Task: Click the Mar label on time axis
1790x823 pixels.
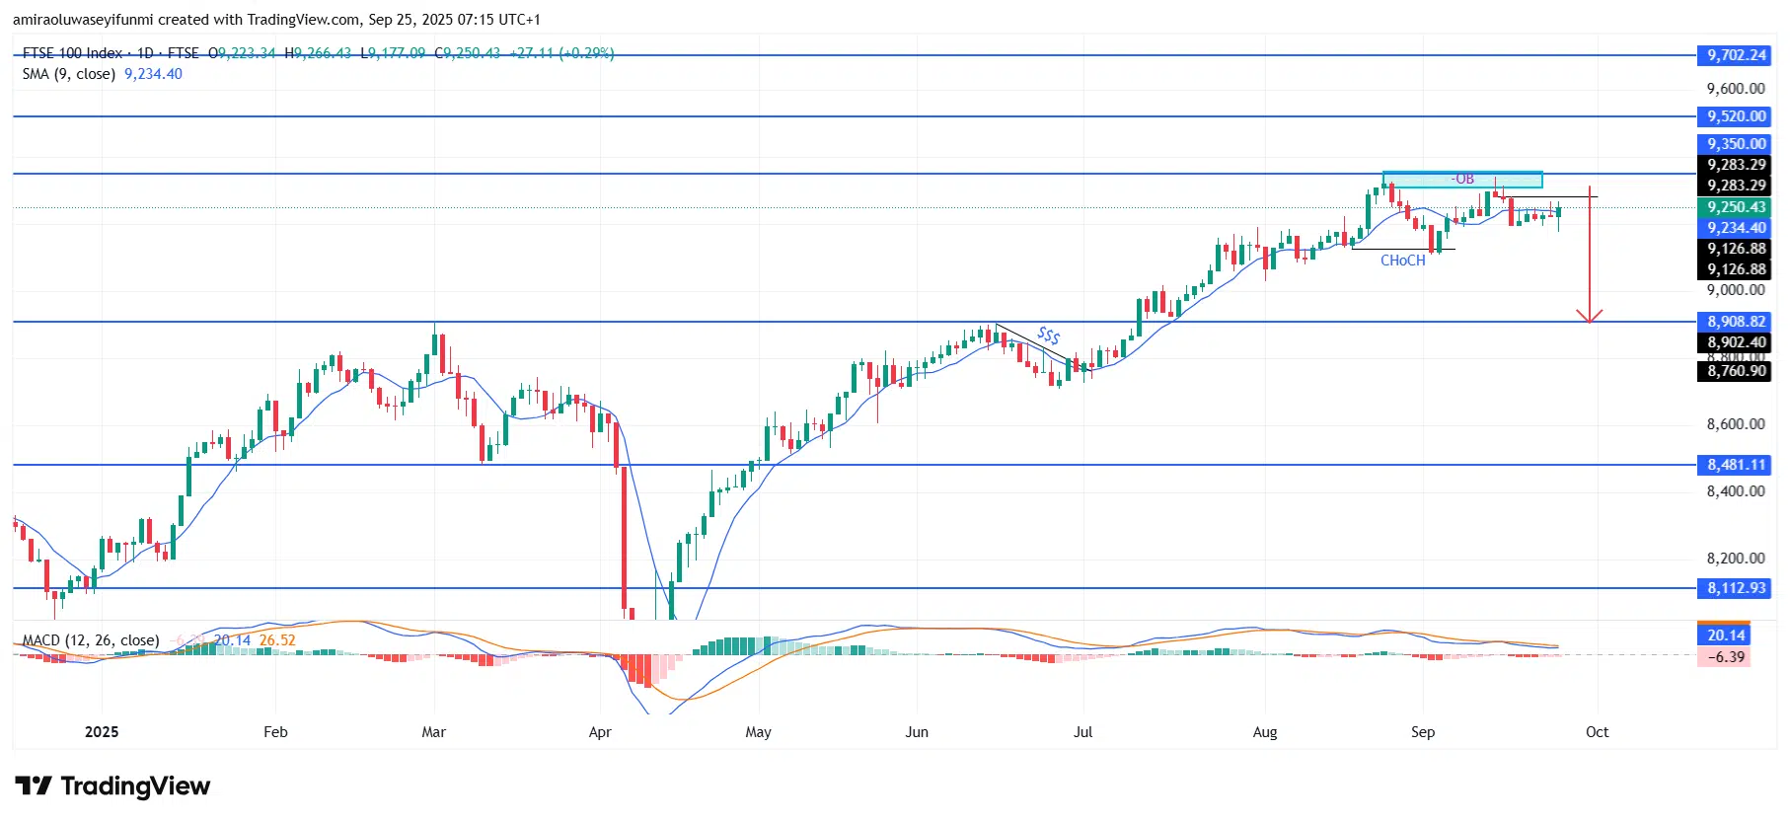Action: [434, 732]
